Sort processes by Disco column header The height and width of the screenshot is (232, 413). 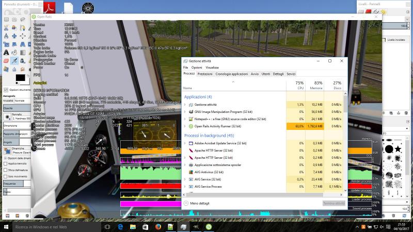pyautogui.click(x=333, y=85)
